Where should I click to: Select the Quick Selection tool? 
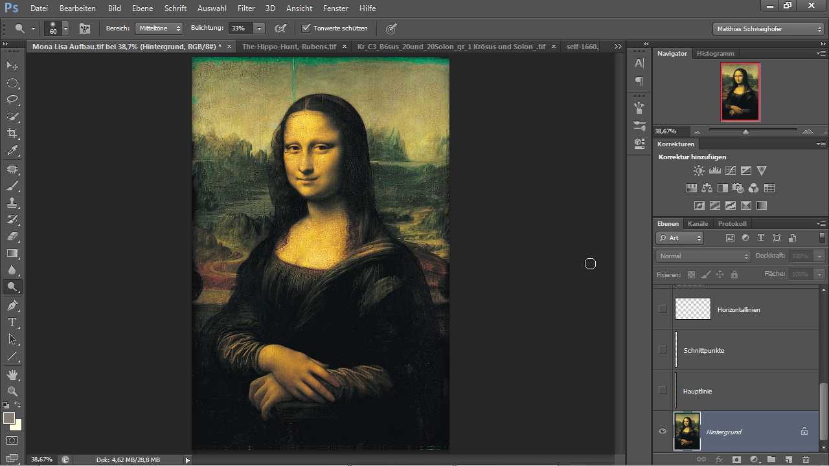[12, 116]
